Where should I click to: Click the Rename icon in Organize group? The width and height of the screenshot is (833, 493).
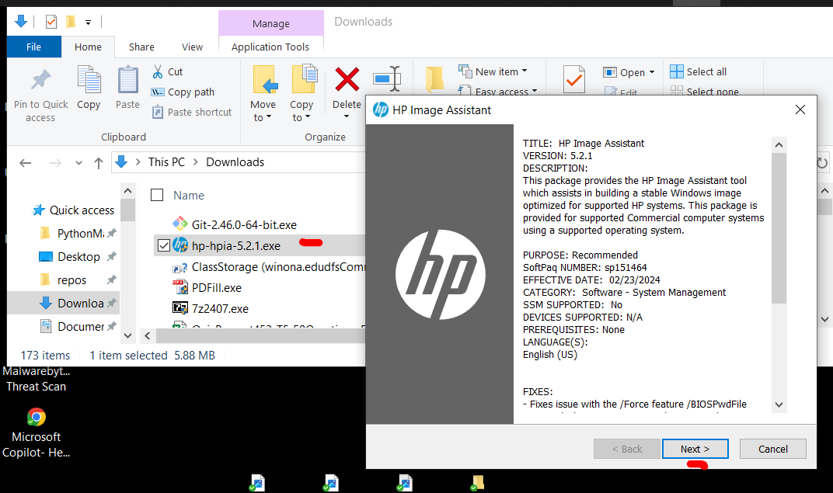(387, 78)
